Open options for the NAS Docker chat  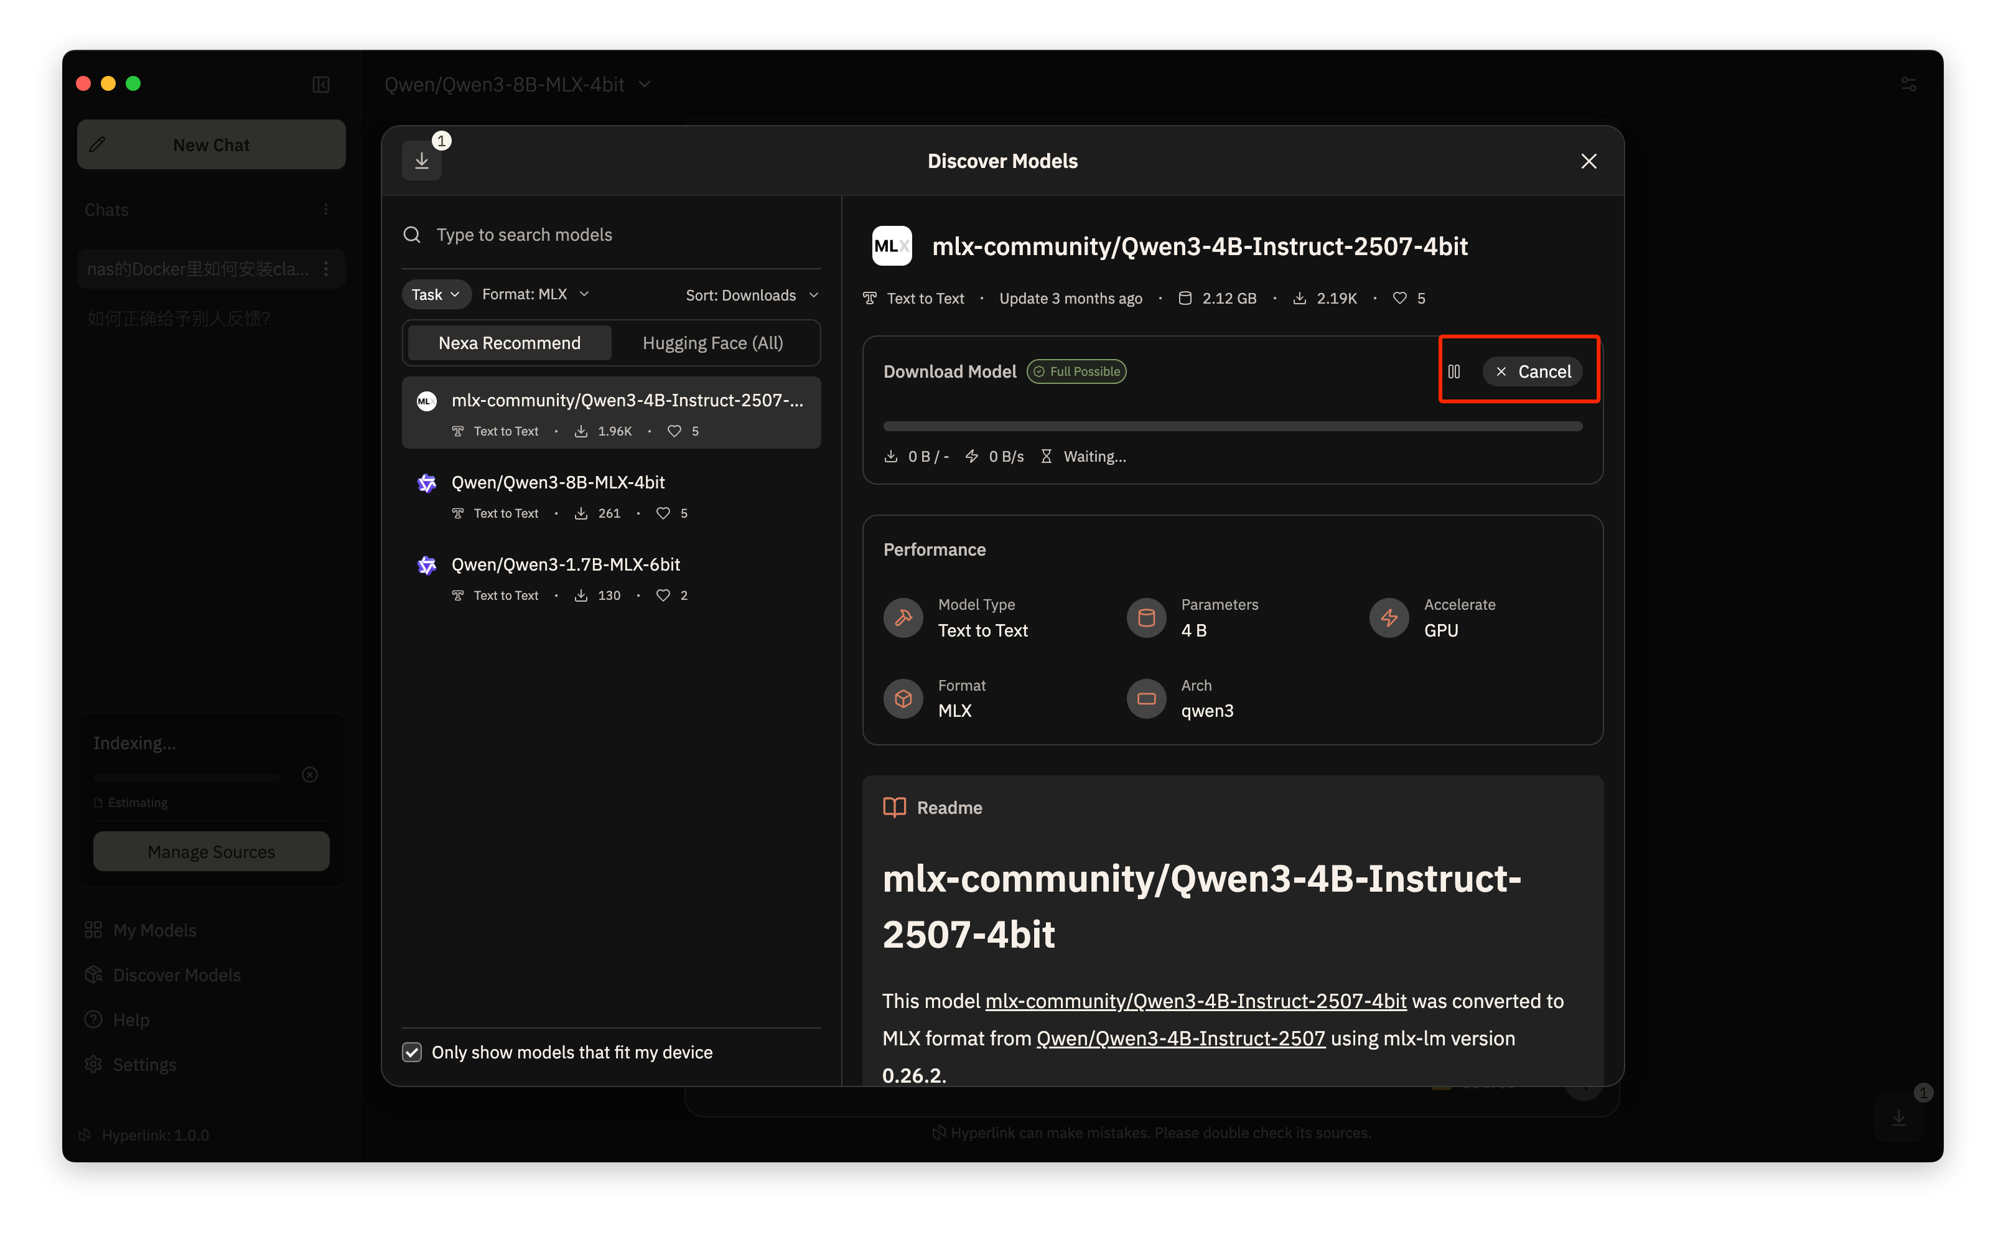(x=325, y=268)
